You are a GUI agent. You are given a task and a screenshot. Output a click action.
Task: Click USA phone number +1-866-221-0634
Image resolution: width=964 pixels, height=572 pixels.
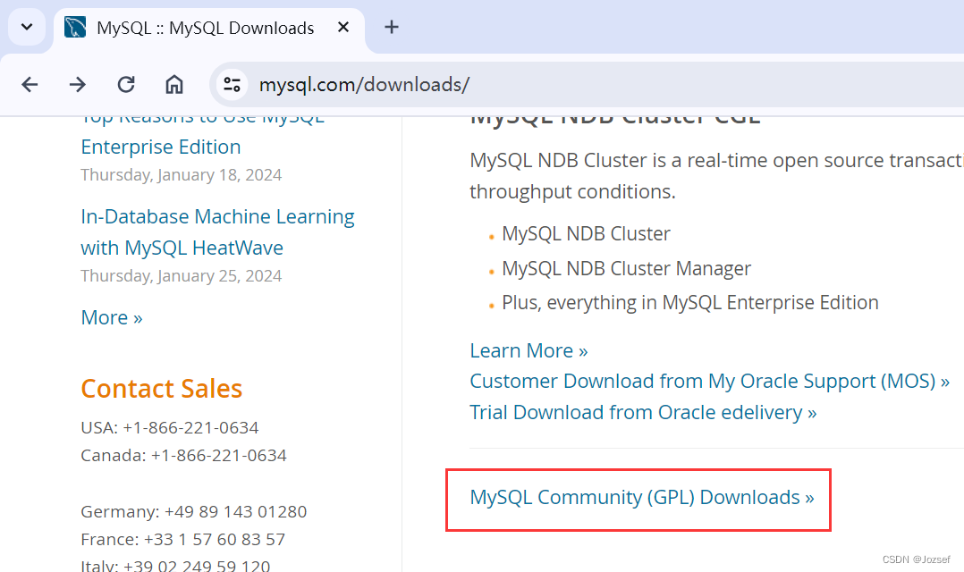click(190, 427)
